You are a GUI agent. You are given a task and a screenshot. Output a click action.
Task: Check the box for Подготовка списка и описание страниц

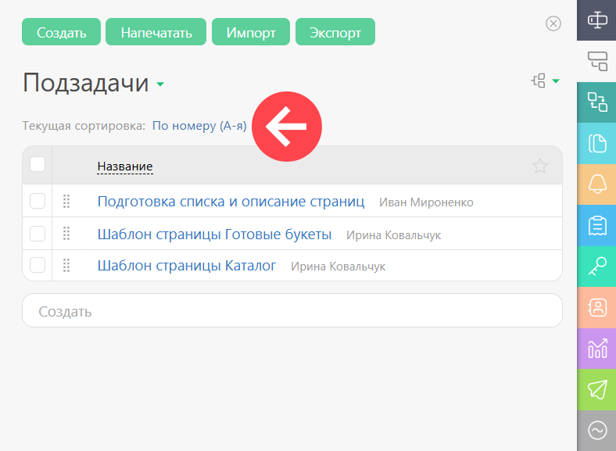point(38,201)
